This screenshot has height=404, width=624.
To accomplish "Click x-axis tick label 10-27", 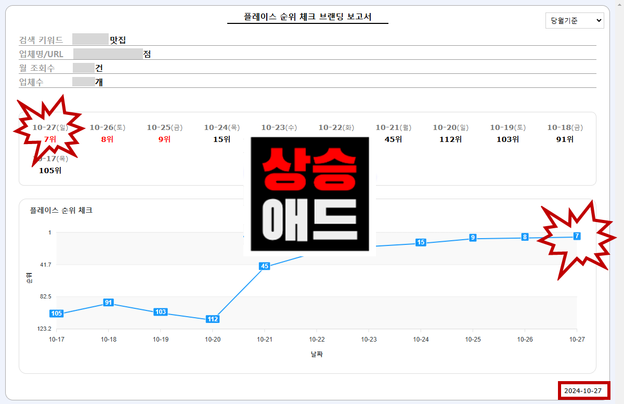I will [x=577, y=339].
